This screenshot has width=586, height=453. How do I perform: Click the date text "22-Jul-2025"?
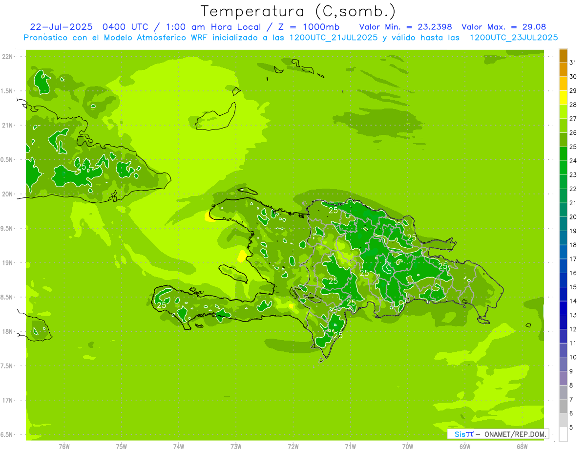coord(61,27)
